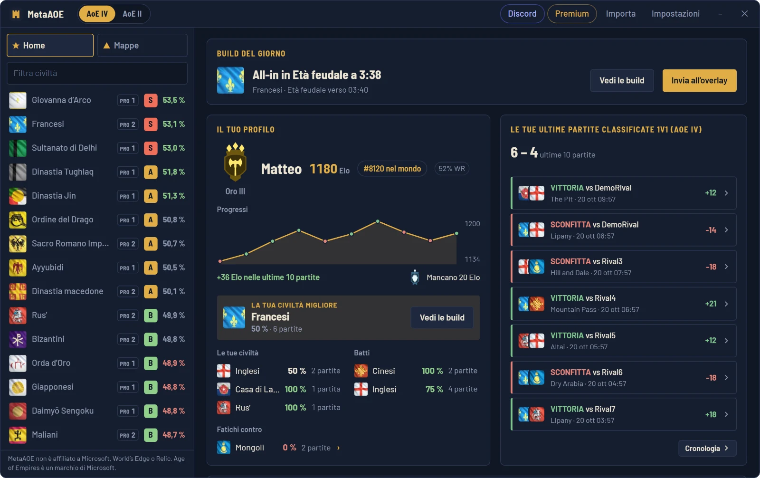Click the Inglesi row under Batti
Viewport: 760px width, 478px height.
point(416,389)
